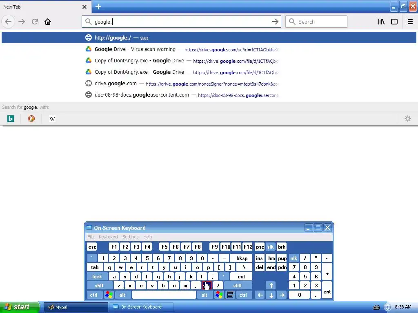This screenshot has height=313, width=418.
Task: Search with Bing one-off engine icon
Action: click(10, 119)
